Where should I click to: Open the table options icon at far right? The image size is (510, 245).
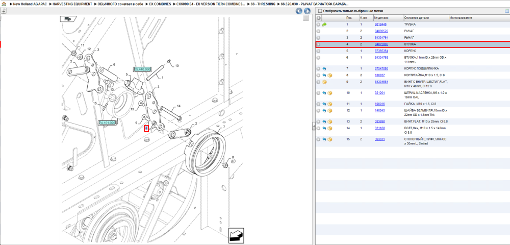coord(507,11)
